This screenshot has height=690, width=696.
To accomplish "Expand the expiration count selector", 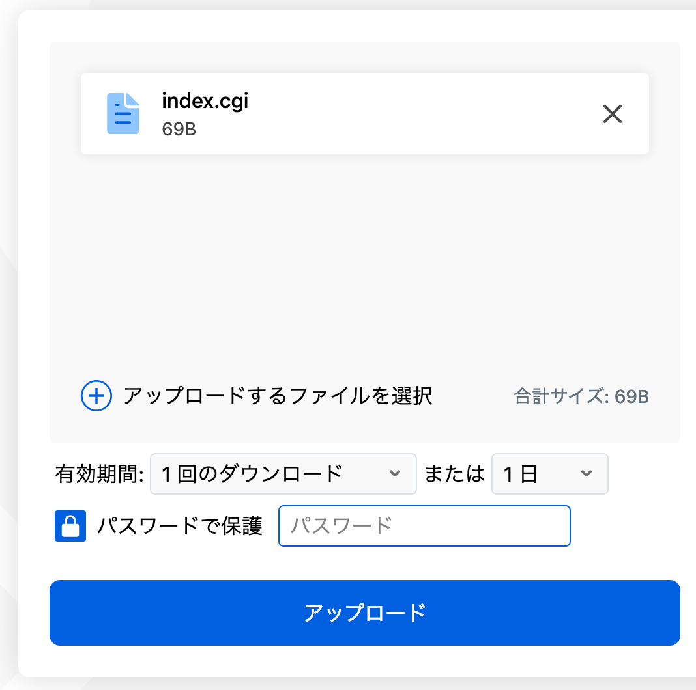I will pos(283,474).
